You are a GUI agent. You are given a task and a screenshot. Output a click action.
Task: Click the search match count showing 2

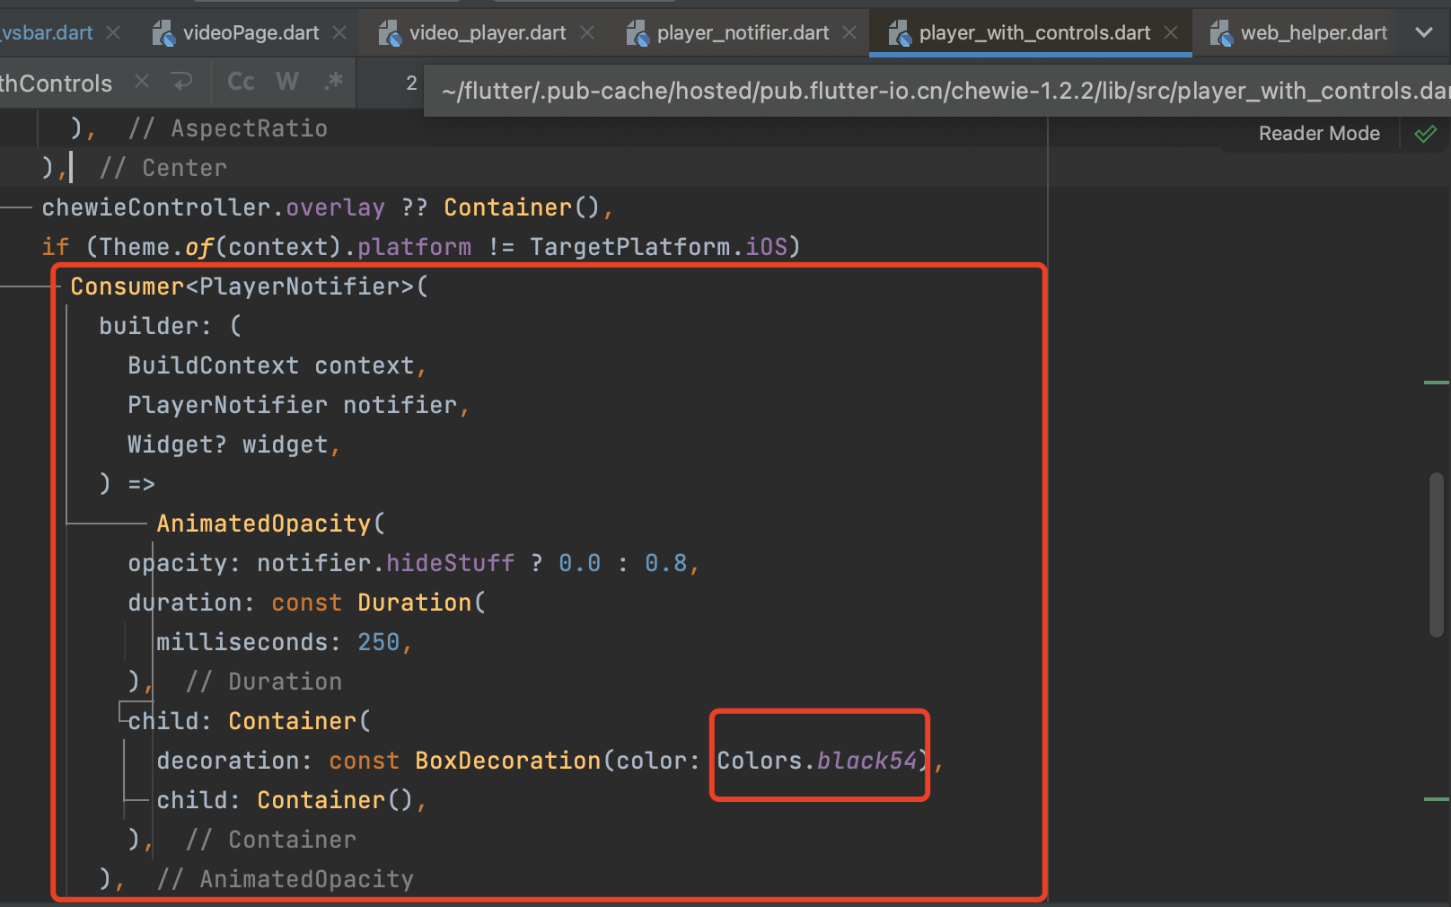(411, 83)
